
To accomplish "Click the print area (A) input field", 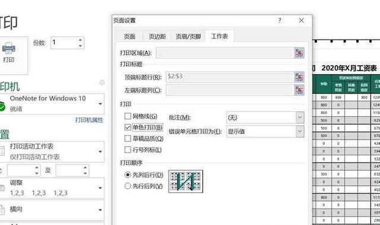I will (224, 53).
